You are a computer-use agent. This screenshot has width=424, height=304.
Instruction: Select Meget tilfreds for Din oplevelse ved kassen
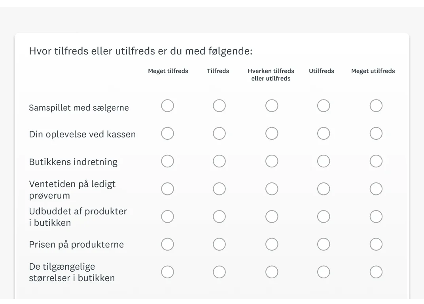167,133
